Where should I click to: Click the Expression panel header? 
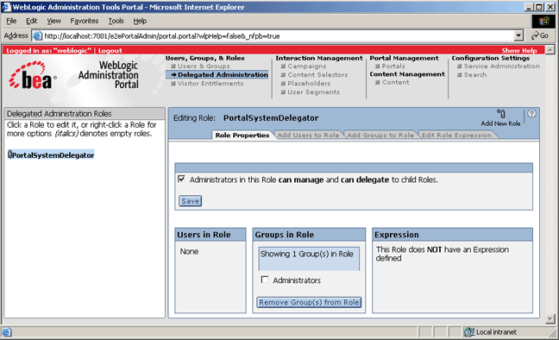pyautogui.click(x=452, y=235)
